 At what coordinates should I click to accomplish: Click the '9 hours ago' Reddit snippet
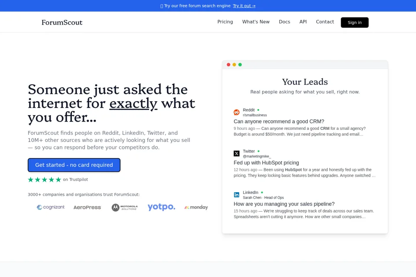click(299, 131)
